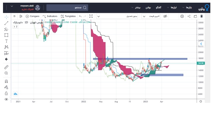212x124 pixels.
Task: Click the back arrow icon in sidebar
Action: tap(6, 59)
